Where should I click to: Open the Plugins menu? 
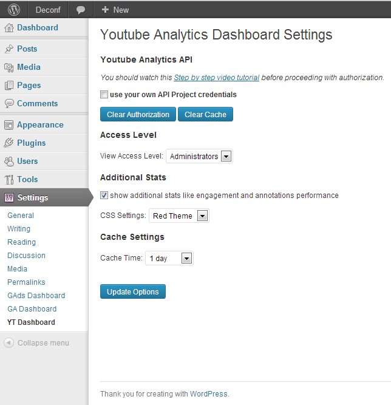click(31, 143)
